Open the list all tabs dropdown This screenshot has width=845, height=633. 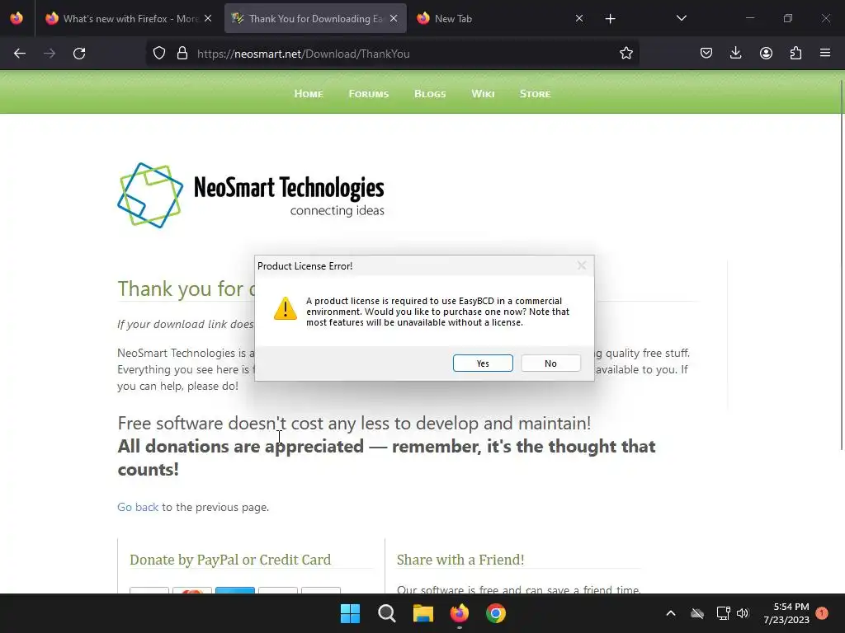(x=681, y=18)
